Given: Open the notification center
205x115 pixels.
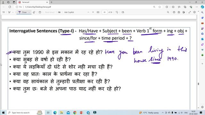Looking at the screenshot, I should (201, 112).
